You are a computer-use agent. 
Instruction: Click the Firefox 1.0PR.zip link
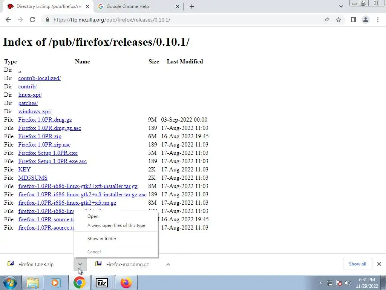coord(40,136)
